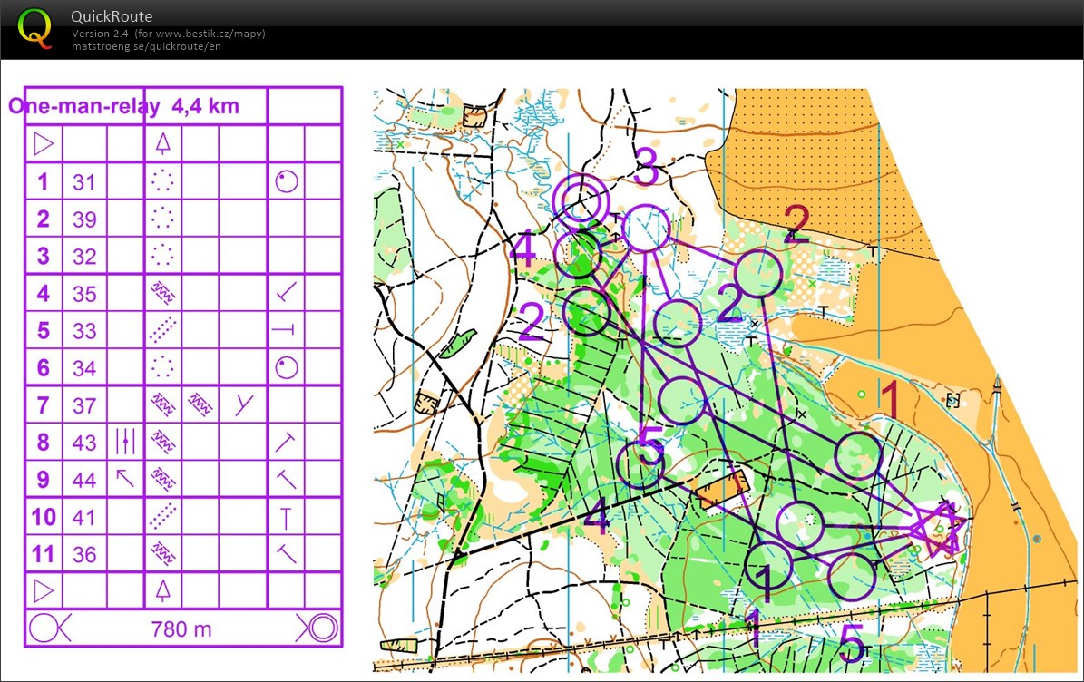Click the orange striped rectangle in the map center
This screenshot has width=1084, height=682.
pyautogui.click(x=722, y=488)
